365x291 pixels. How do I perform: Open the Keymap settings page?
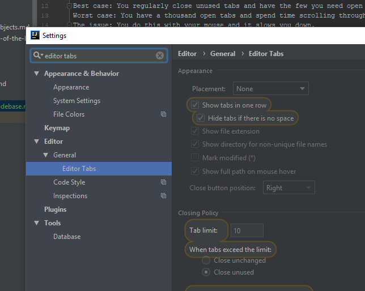click(x=57, y=128)
